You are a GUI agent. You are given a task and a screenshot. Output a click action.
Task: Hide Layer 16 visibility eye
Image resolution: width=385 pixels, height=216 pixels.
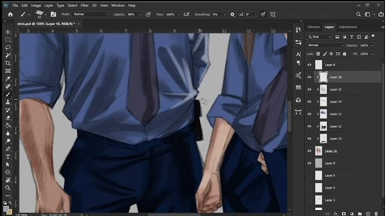[309, 77]
